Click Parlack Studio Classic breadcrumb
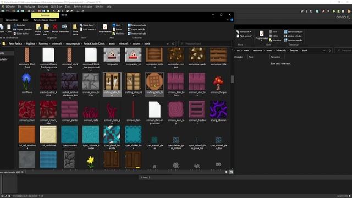The width and height of the screenshot is (352, 198). [94, 43]
